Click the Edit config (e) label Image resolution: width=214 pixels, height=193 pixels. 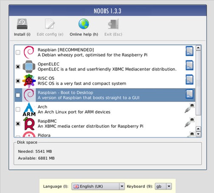coord(50,34)
